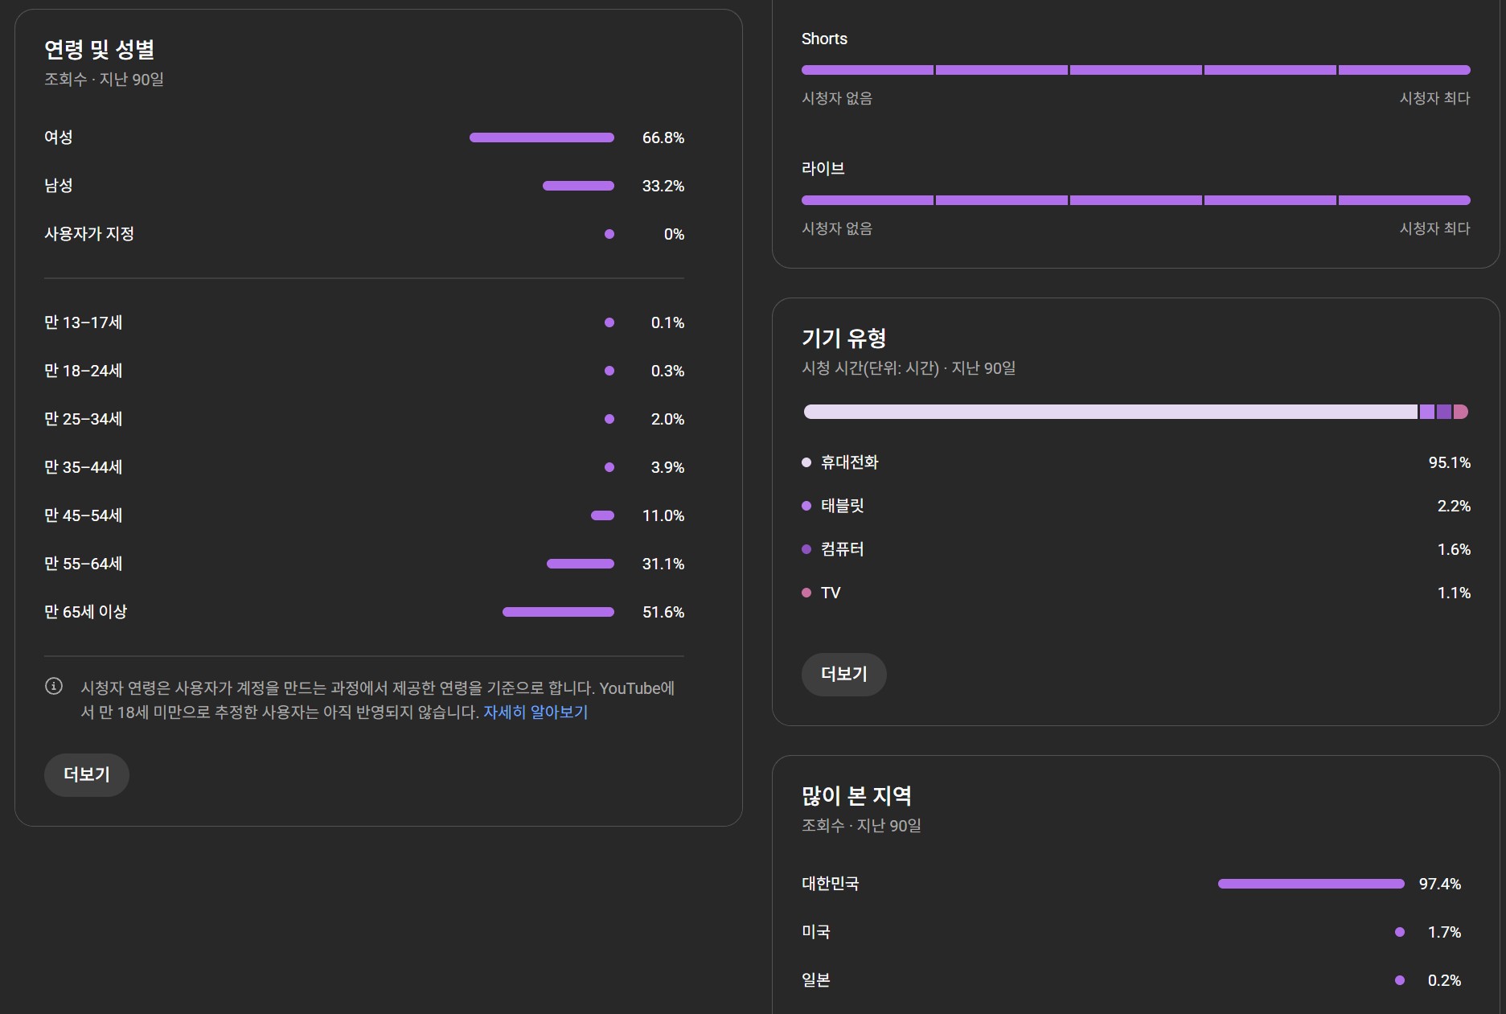The width and height of the screenshot is (1506, 1014).
Task: Click the 대한민국 97.4% bar
Action: tap(1311, 884)
